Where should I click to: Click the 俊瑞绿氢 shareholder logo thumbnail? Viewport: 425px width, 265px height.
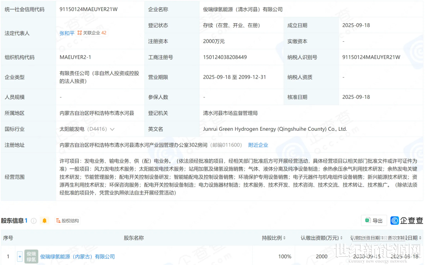coord(31,256)
